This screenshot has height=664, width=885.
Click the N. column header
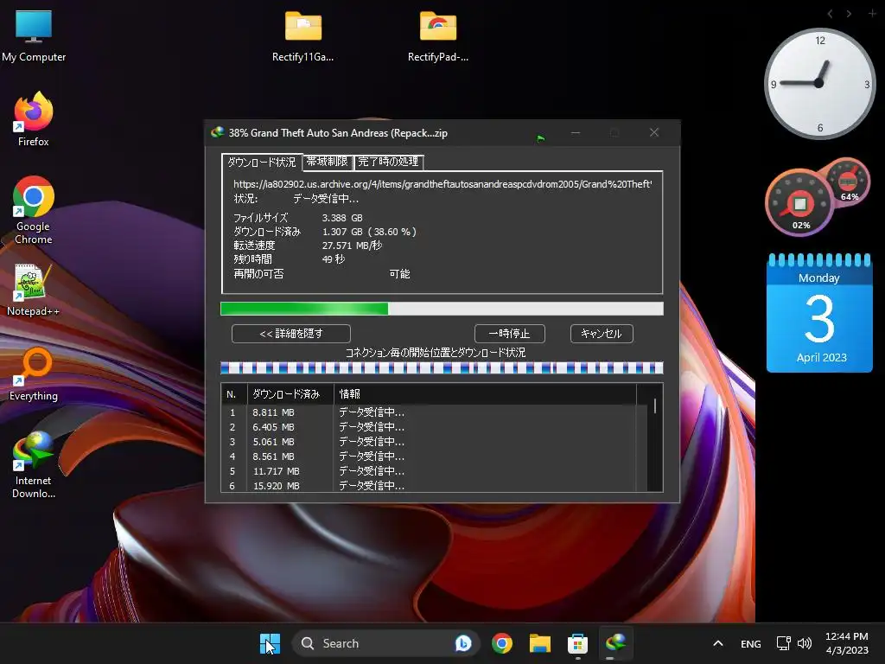point(234,394)
